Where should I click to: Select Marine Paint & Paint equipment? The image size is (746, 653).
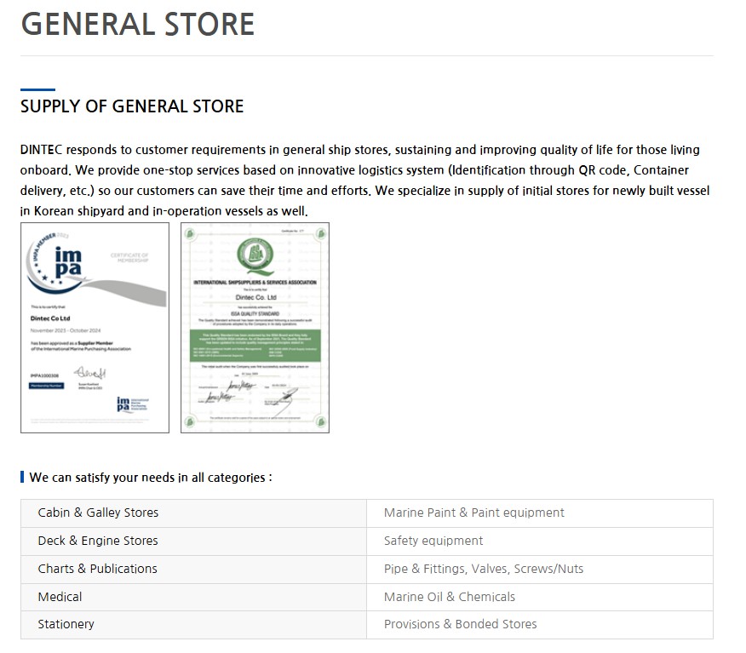tap(473, 513)
